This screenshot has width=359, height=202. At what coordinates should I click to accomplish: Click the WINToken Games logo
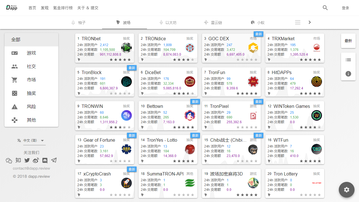[317, 115]
